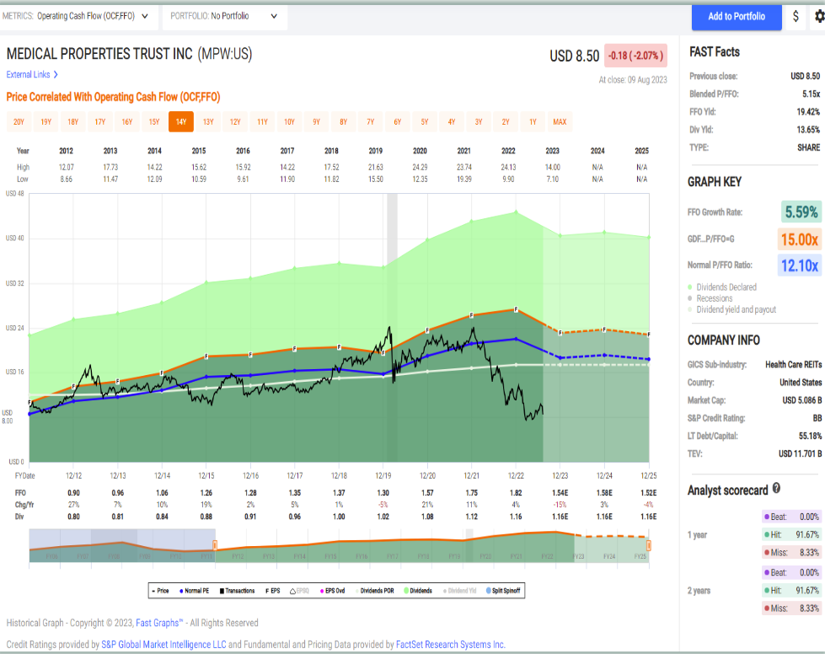Select the 2Y time range tab
825x654 pixels.
(506, 121)
